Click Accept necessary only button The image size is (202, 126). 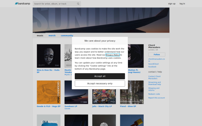pyautogui.click(x=100, y=84)
